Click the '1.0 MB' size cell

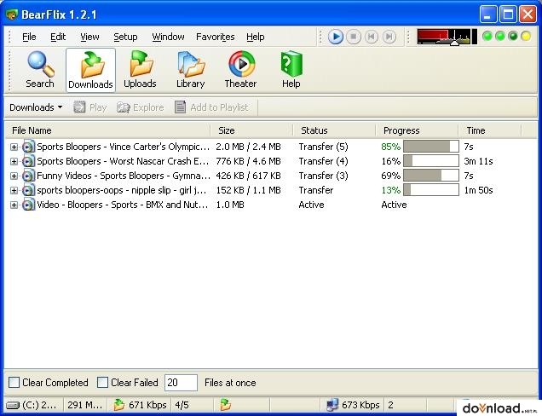tap(230, 205)
